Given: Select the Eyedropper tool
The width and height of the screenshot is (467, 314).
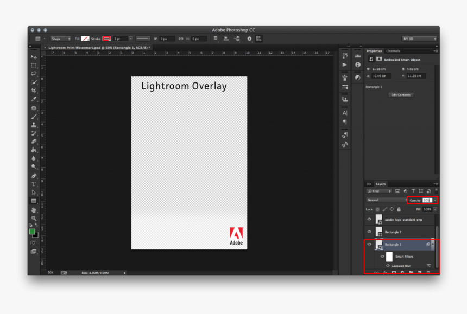Looking at the screenshot, I should click(x=34, y=99).
